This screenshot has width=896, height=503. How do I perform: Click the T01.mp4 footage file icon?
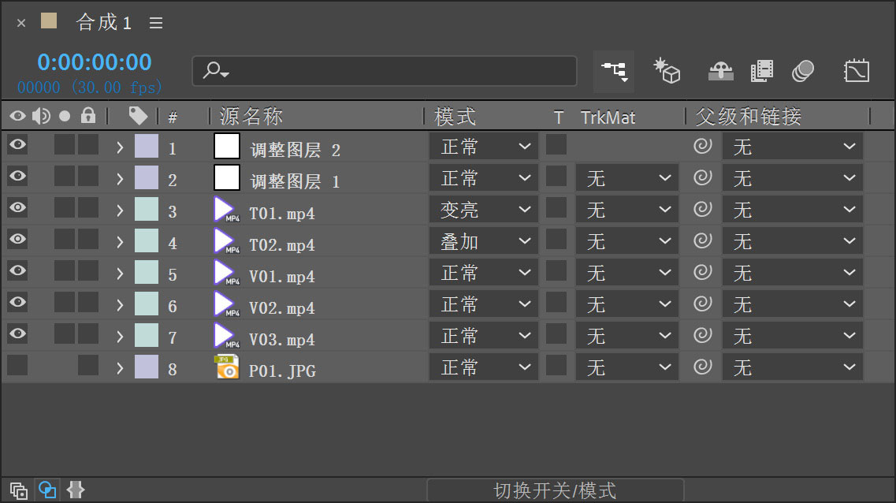click(x=226, y=210)
